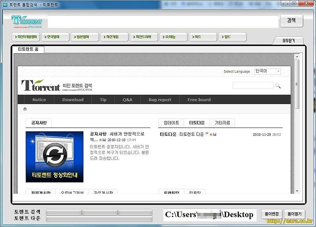The height and width of the screenshot is (227, 316).
Task: Select the 티토다운 tab
Action: [197, 123]
